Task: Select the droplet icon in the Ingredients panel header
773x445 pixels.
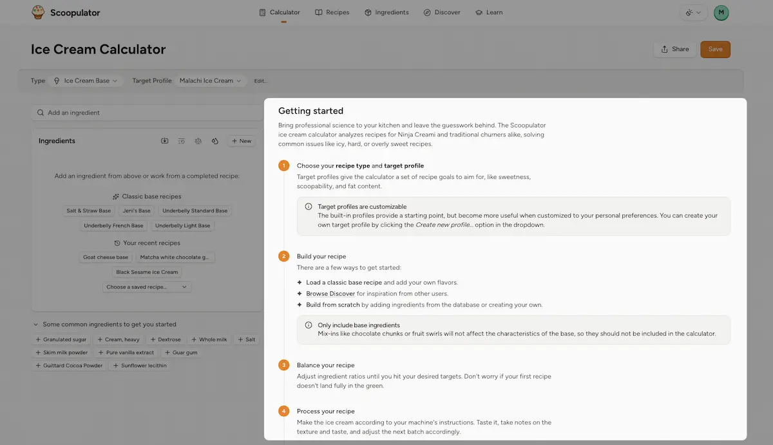Action: point(215,140)
